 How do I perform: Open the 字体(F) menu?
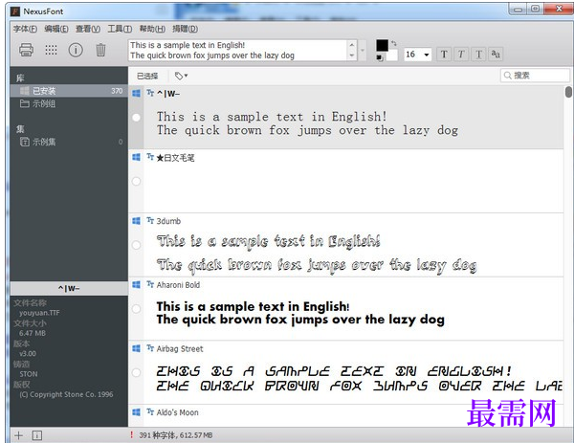tap(25, 29)
